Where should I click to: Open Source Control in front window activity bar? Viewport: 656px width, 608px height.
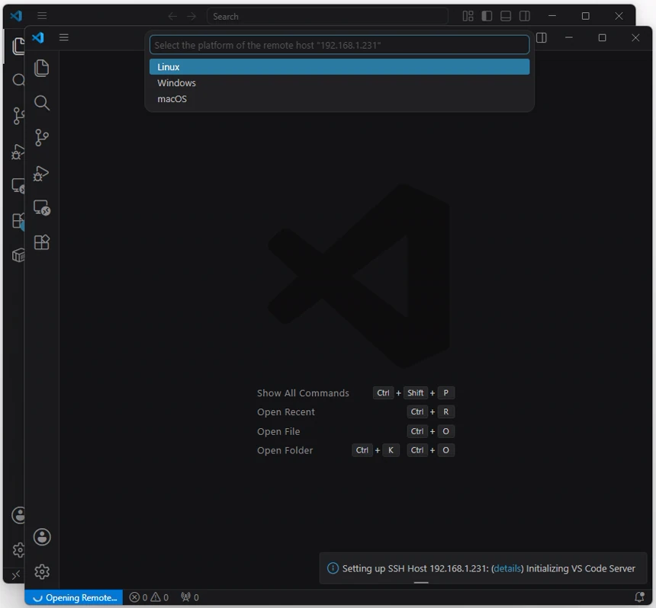(42, 137)
